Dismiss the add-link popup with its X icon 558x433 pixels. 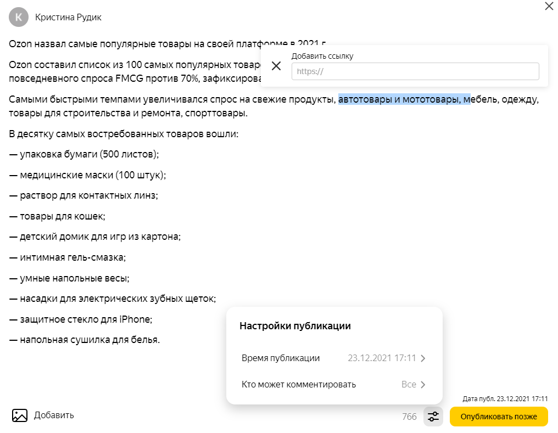pos(276,66)
